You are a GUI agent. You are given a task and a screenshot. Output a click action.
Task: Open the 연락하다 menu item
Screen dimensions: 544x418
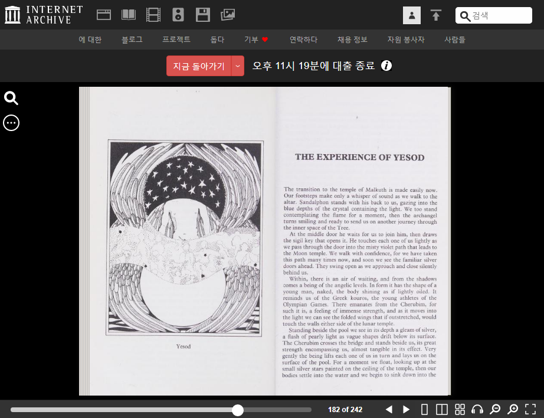point(304,40)
